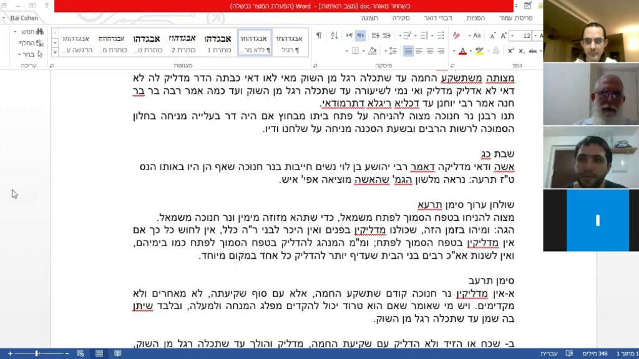This screenshot has height=359, width=639.
Task: Open the Select 'בחר' dropdown
Action: click(x=31, y=54)
